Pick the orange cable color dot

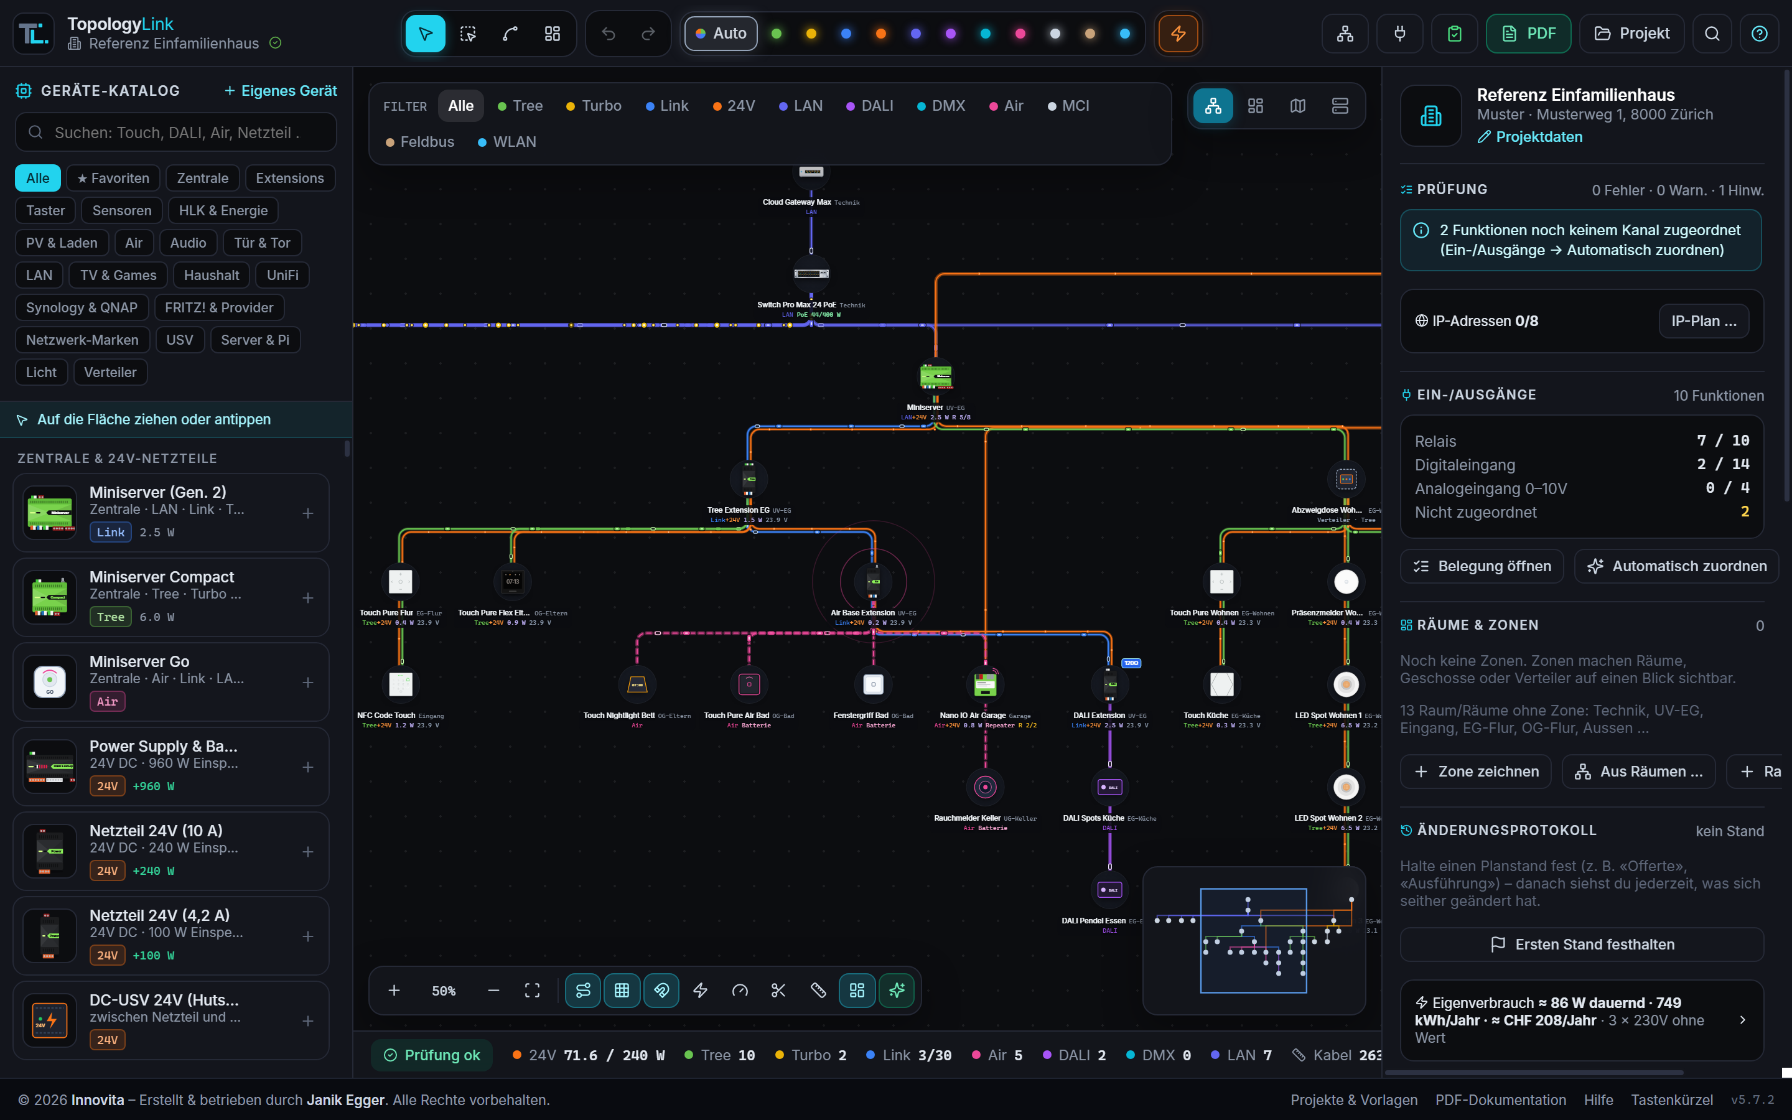(880, 34)
